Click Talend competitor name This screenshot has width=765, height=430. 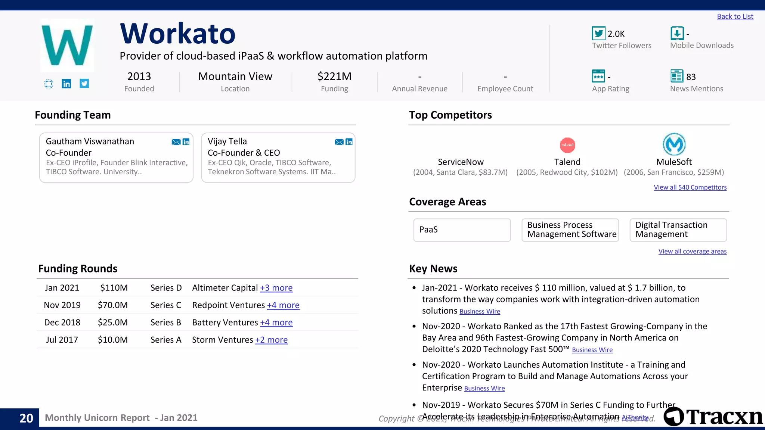567,162
